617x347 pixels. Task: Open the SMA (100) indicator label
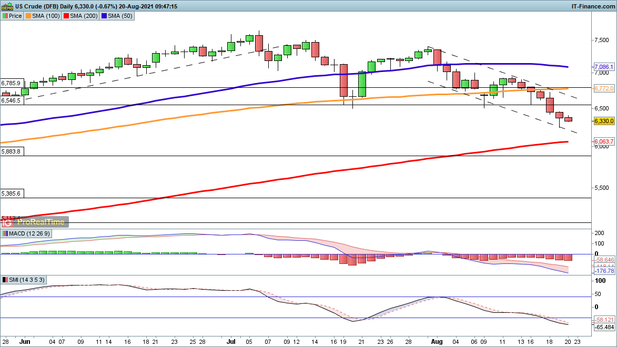coord(42,16)
